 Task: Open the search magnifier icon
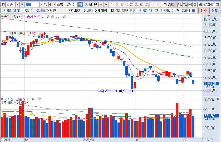45,4
